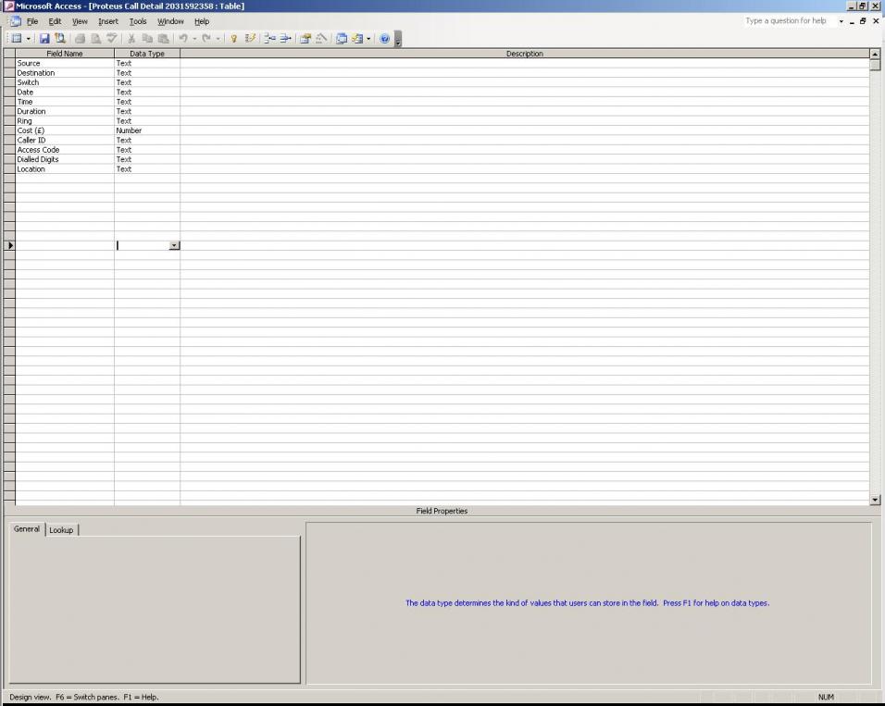
Task: Open the Window menu
Action: [170, 21]
